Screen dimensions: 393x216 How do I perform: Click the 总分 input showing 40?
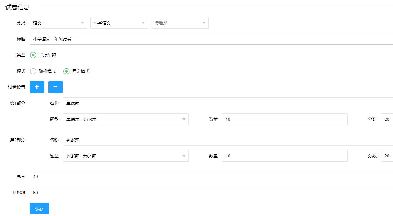pos(211,177)
